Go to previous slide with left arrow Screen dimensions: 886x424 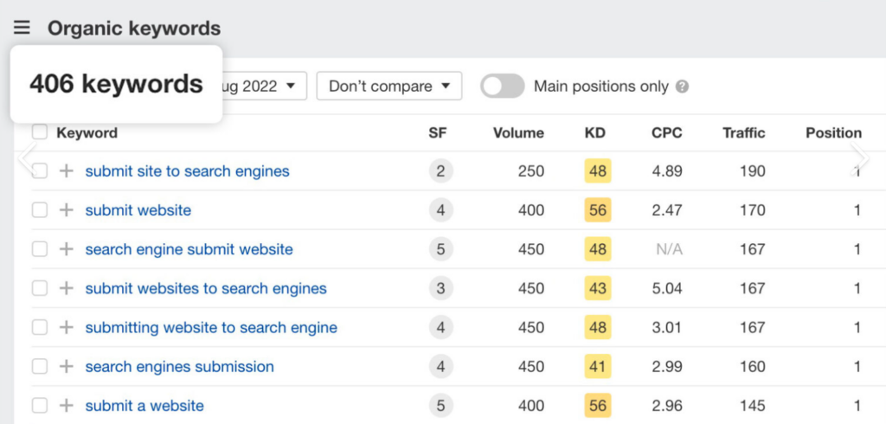tap(27, 158)
